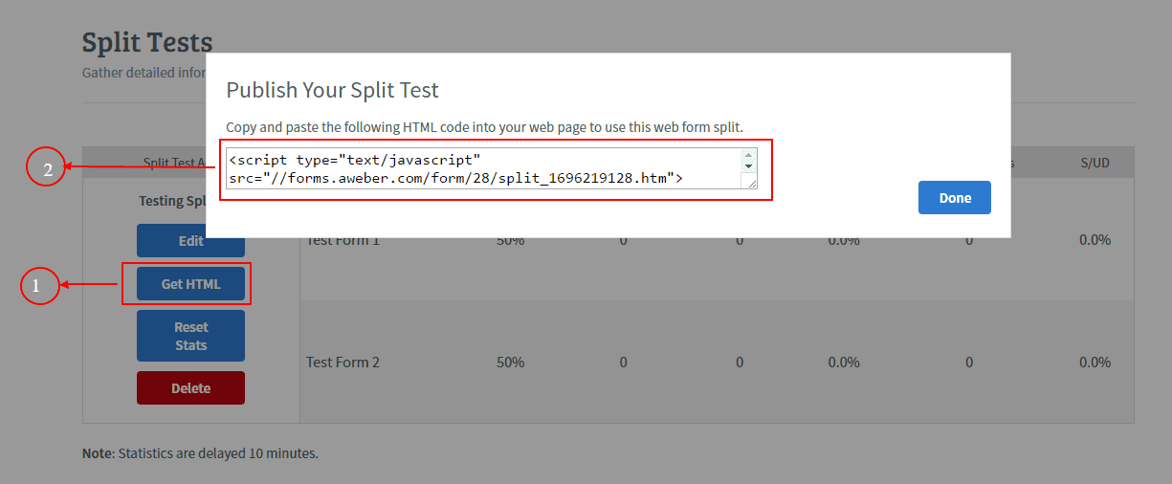Click the code box scroll up arrow

click(749, 155)
